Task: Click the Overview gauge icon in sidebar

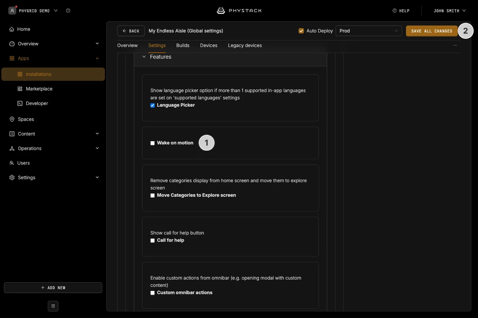Action: [x=12, y=44]
